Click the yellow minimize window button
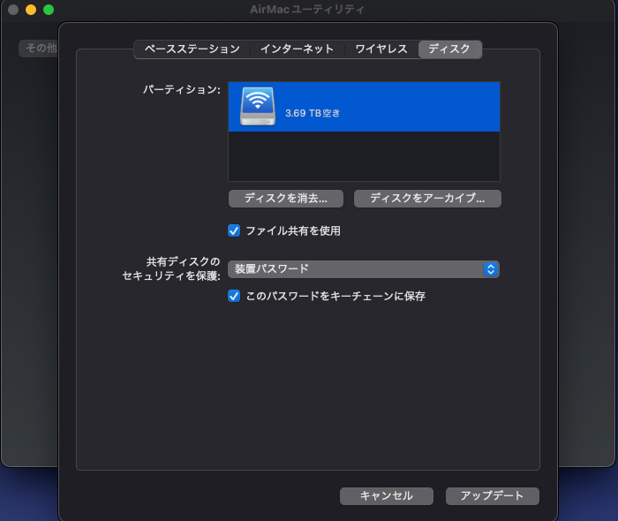The width and height of the screenshot is (618, 521). (31, 10)
